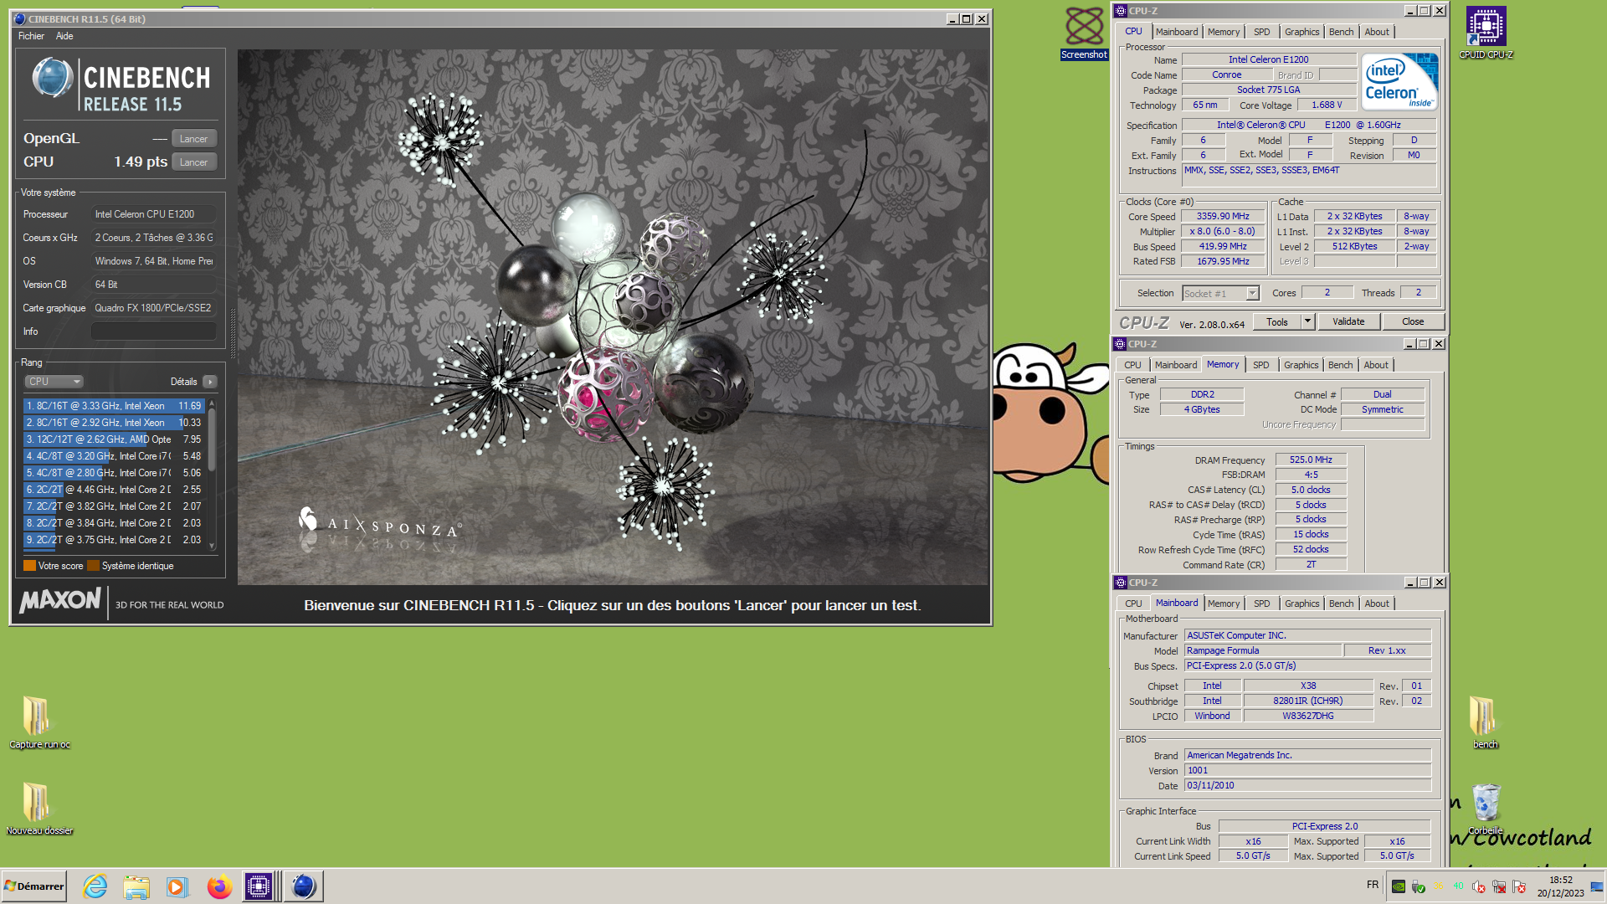Select the bench folder on desktop
The image size is (1607, 904).
click(1486, 722)
